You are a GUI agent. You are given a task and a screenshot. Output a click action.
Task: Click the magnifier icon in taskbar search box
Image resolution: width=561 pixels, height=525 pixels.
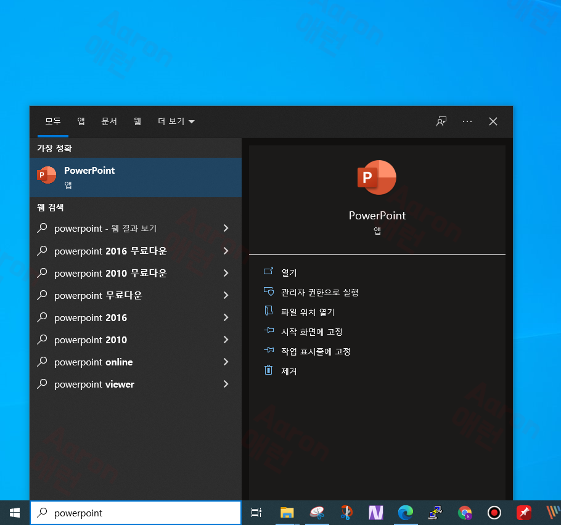[42, 513]
